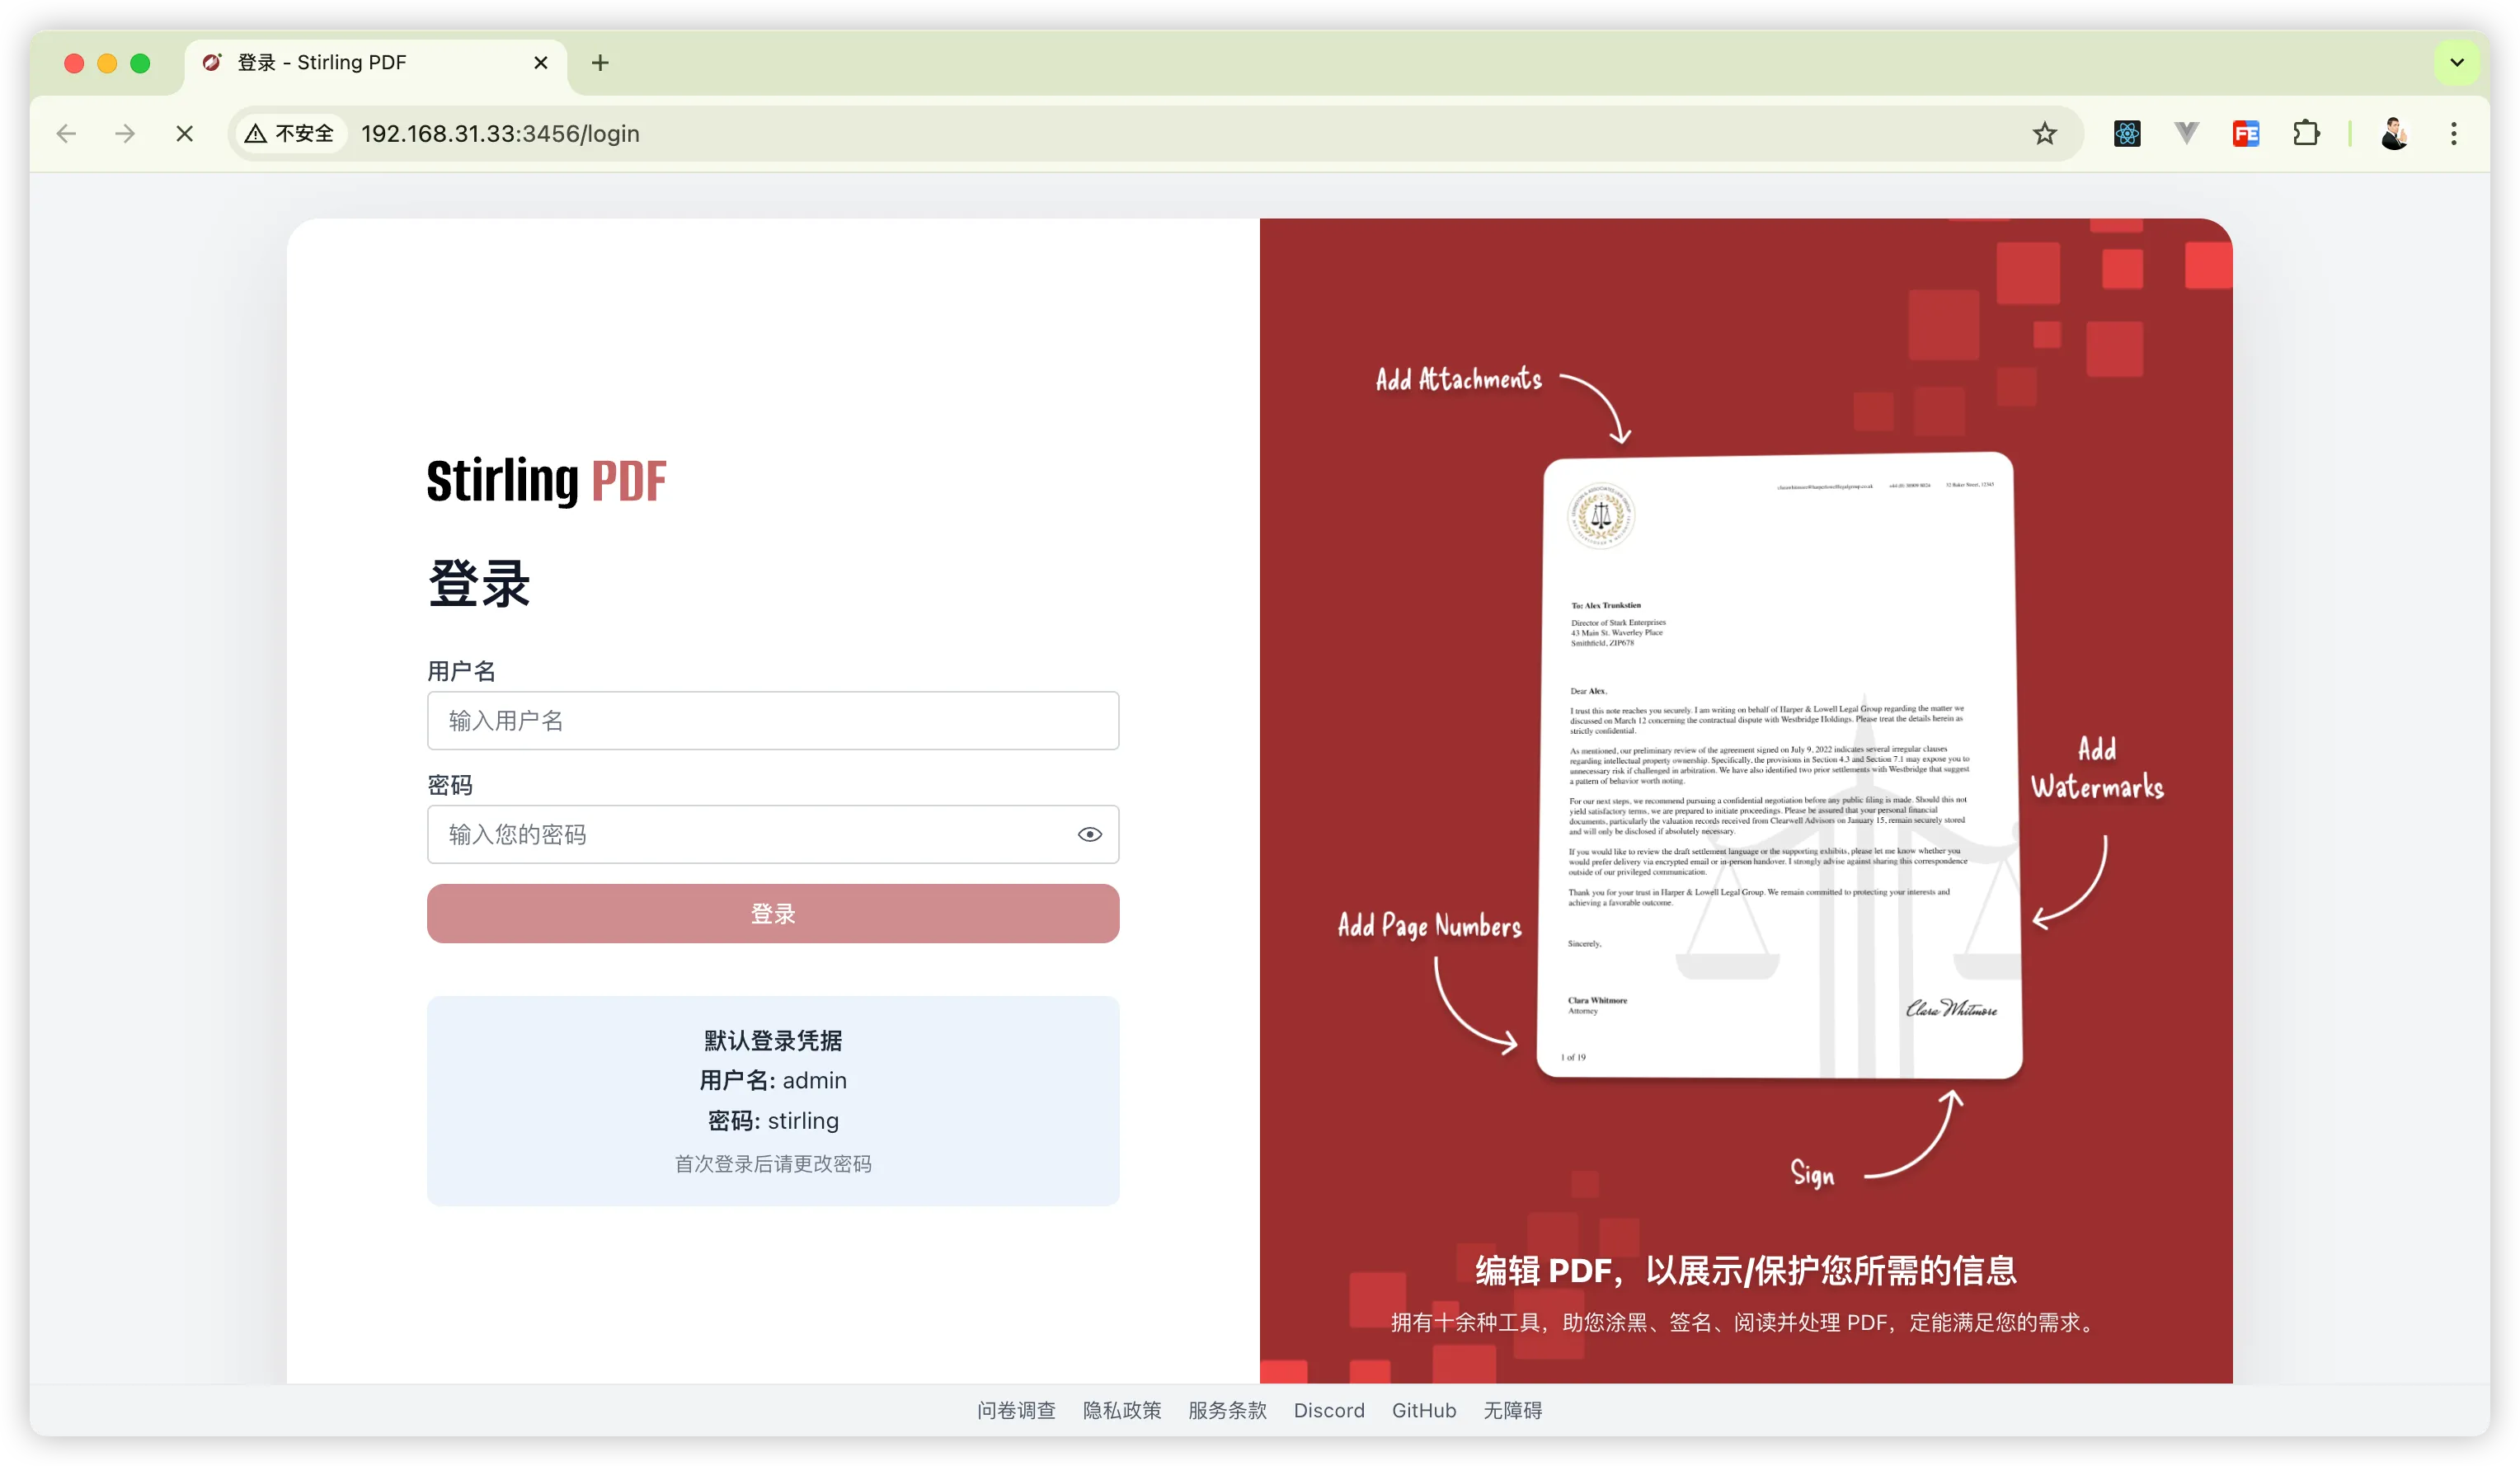This screenshot has width=2520, height=1466.
Task: Open the Chrome profile avatar
Action: pos(2394,134)
